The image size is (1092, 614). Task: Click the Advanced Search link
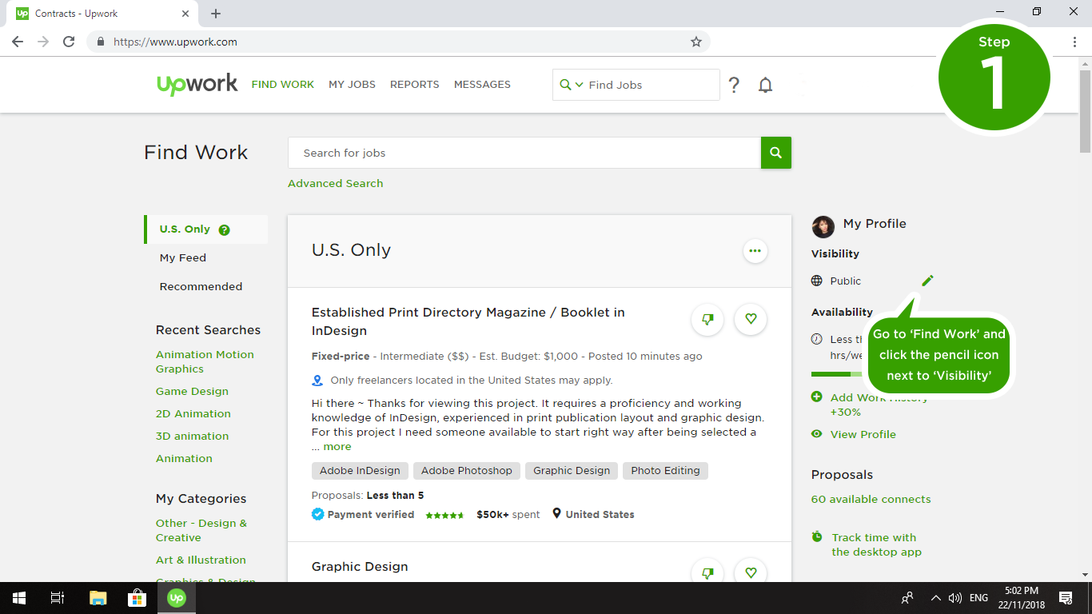click(x=335, y=184)
